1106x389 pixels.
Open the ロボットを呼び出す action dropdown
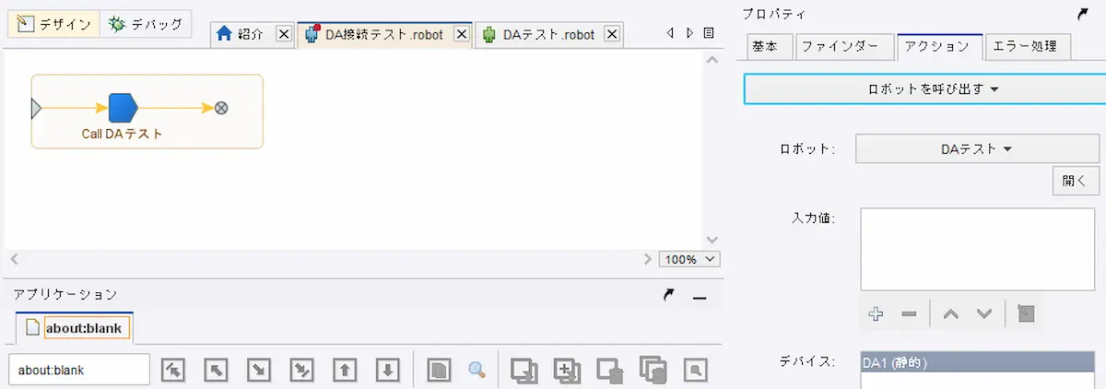[926, 89]
